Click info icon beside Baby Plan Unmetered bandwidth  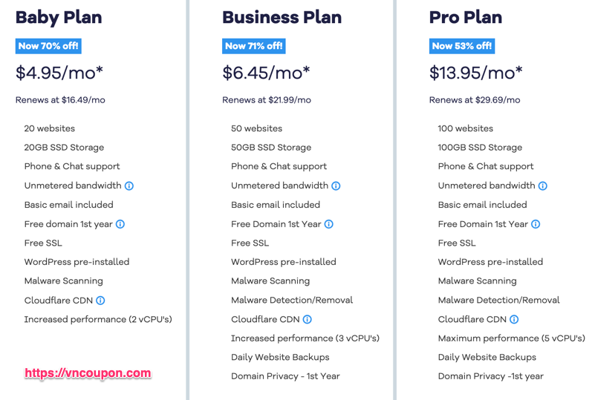(x=129, y=186)
